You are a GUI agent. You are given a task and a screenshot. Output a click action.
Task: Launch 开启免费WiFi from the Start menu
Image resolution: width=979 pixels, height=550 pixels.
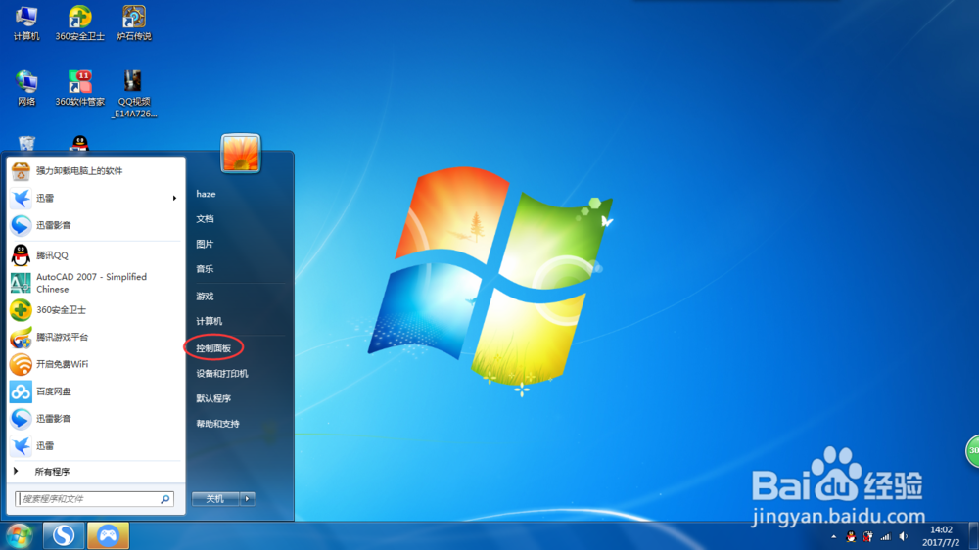(x=96, y=364)
